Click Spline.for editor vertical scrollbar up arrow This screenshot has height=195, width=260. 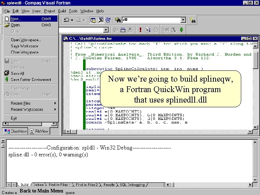255,46
